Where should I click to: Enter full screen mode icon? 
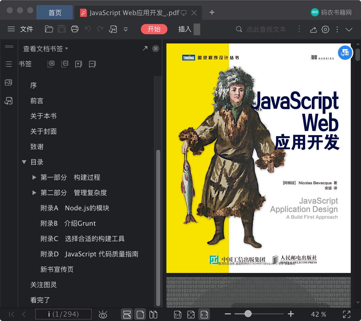click(347, 314)
